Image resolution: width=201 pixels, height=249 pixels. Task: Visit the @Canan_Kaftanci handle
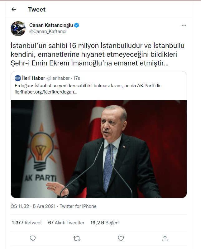[x=48, y=31]
